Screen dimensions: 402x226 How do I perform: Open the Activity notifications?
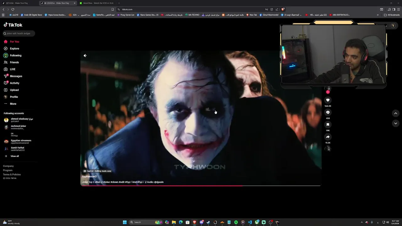click(x=12, y=83)
